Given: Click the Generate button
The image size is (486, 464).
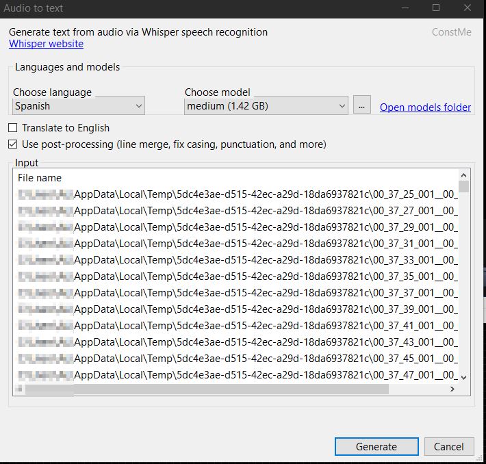Looking at the screenshot, I should (x=376, y=446).
